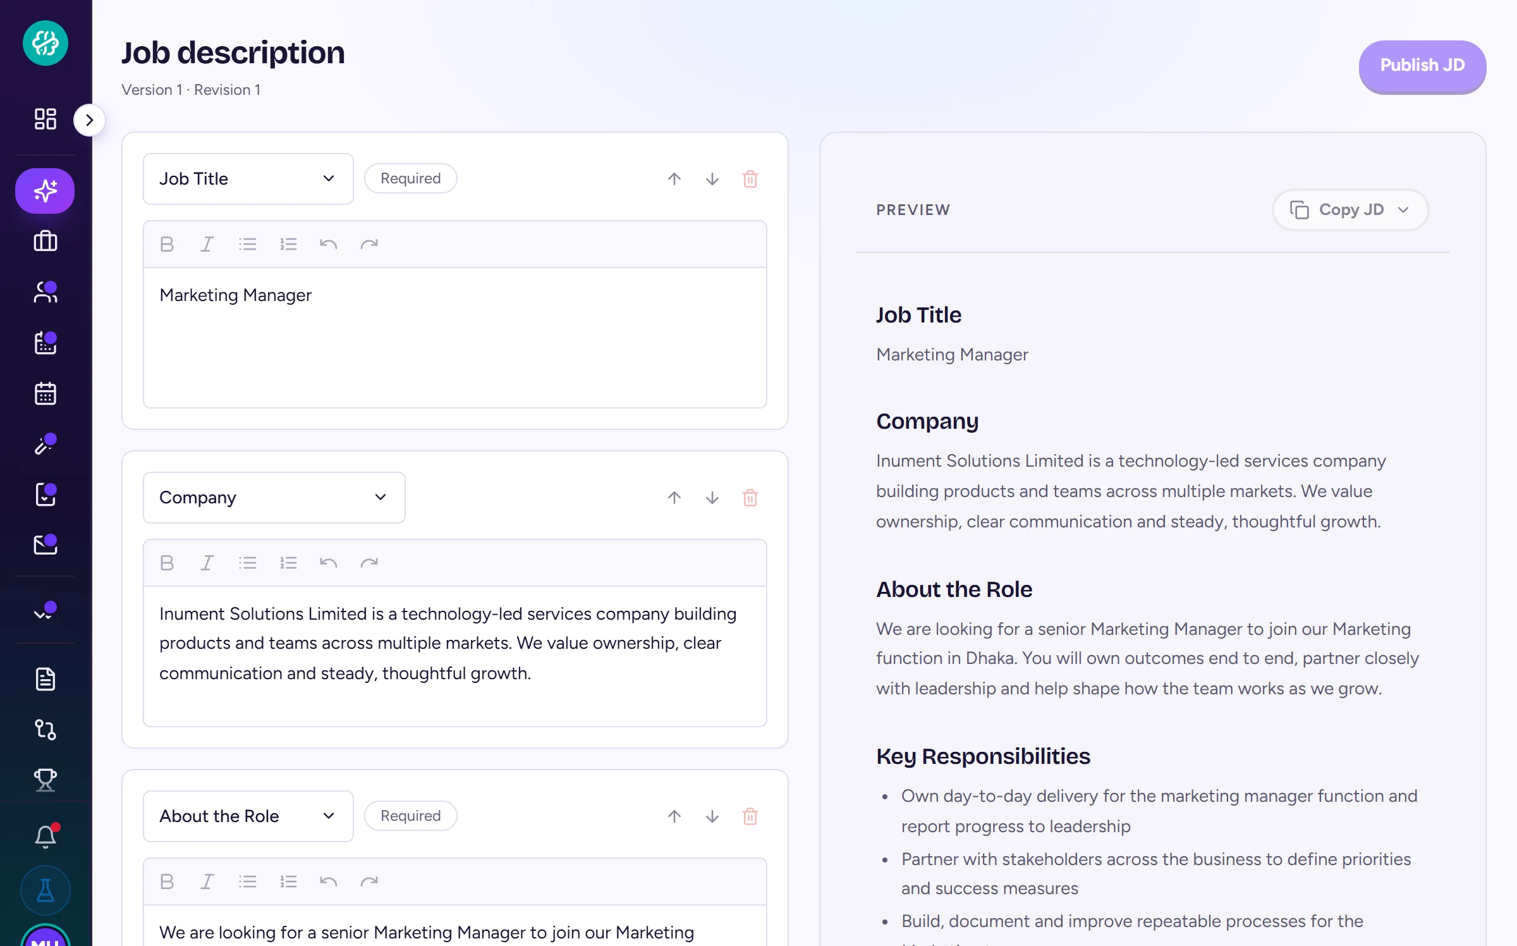
Task: Open the trophy icon in the sidebar
Action: pyautogui.click(x=46, y=780)
